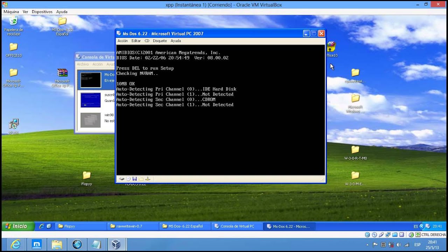The image size is (448, 252).
Task: Click ESP input language indicator
Action: tap(418, 245)
